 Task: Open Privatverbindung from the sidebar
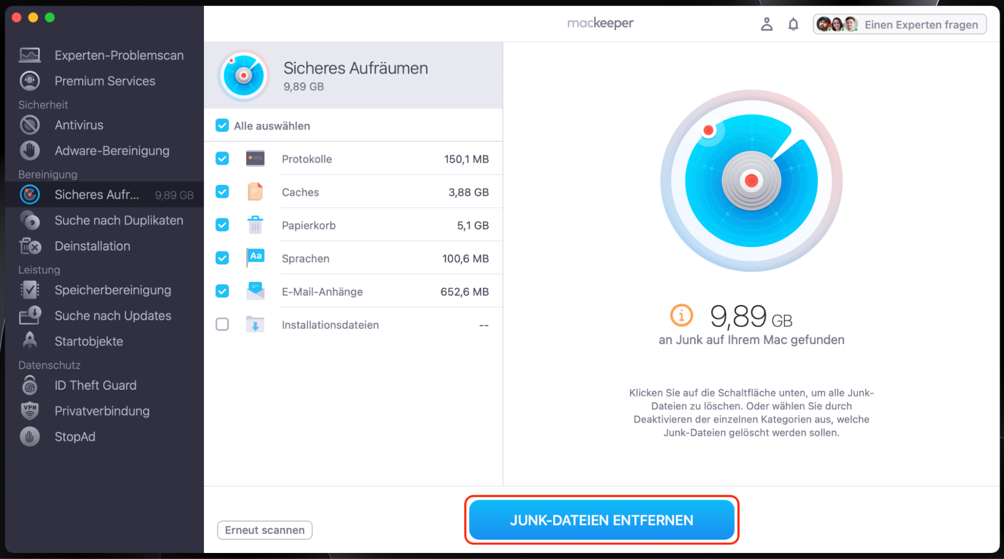(104, 411)
